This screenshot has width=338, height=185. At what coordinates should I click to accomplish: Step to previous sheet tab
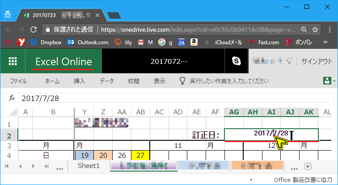(20, 166)
